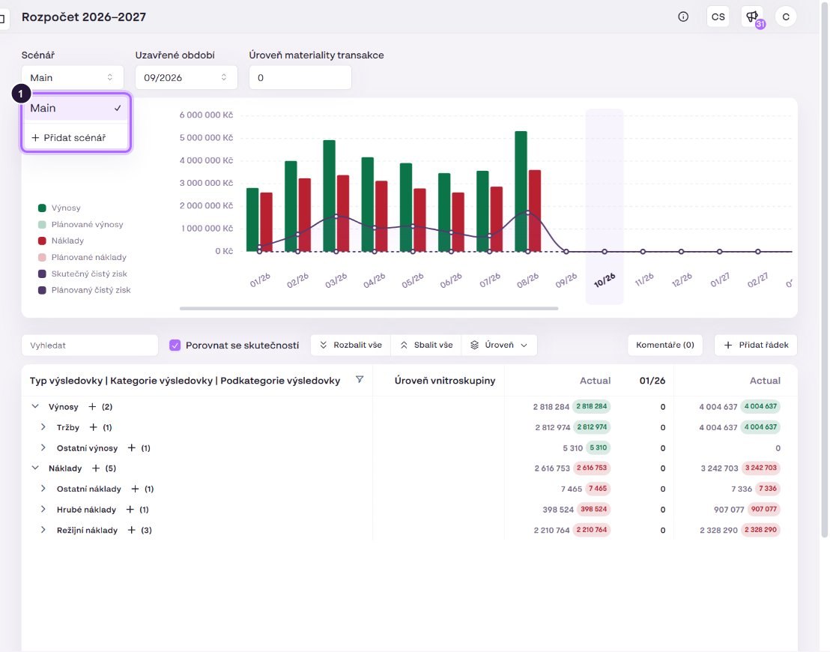This screenshot has width=830, height=652.
Task: Open the info icon in the header
Action: (x=683, y=17)
